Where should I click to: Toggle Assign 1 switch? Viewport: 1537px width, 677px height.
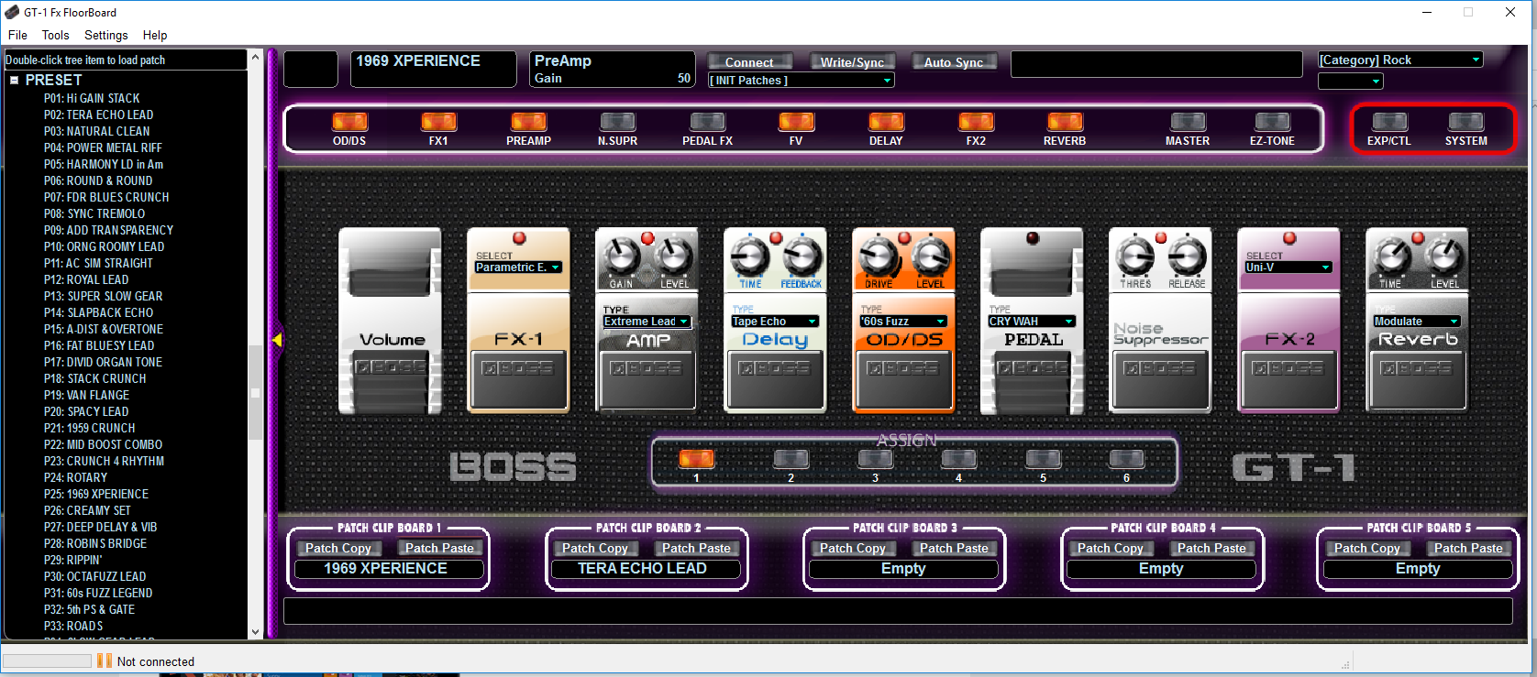(x=696, y=458)
